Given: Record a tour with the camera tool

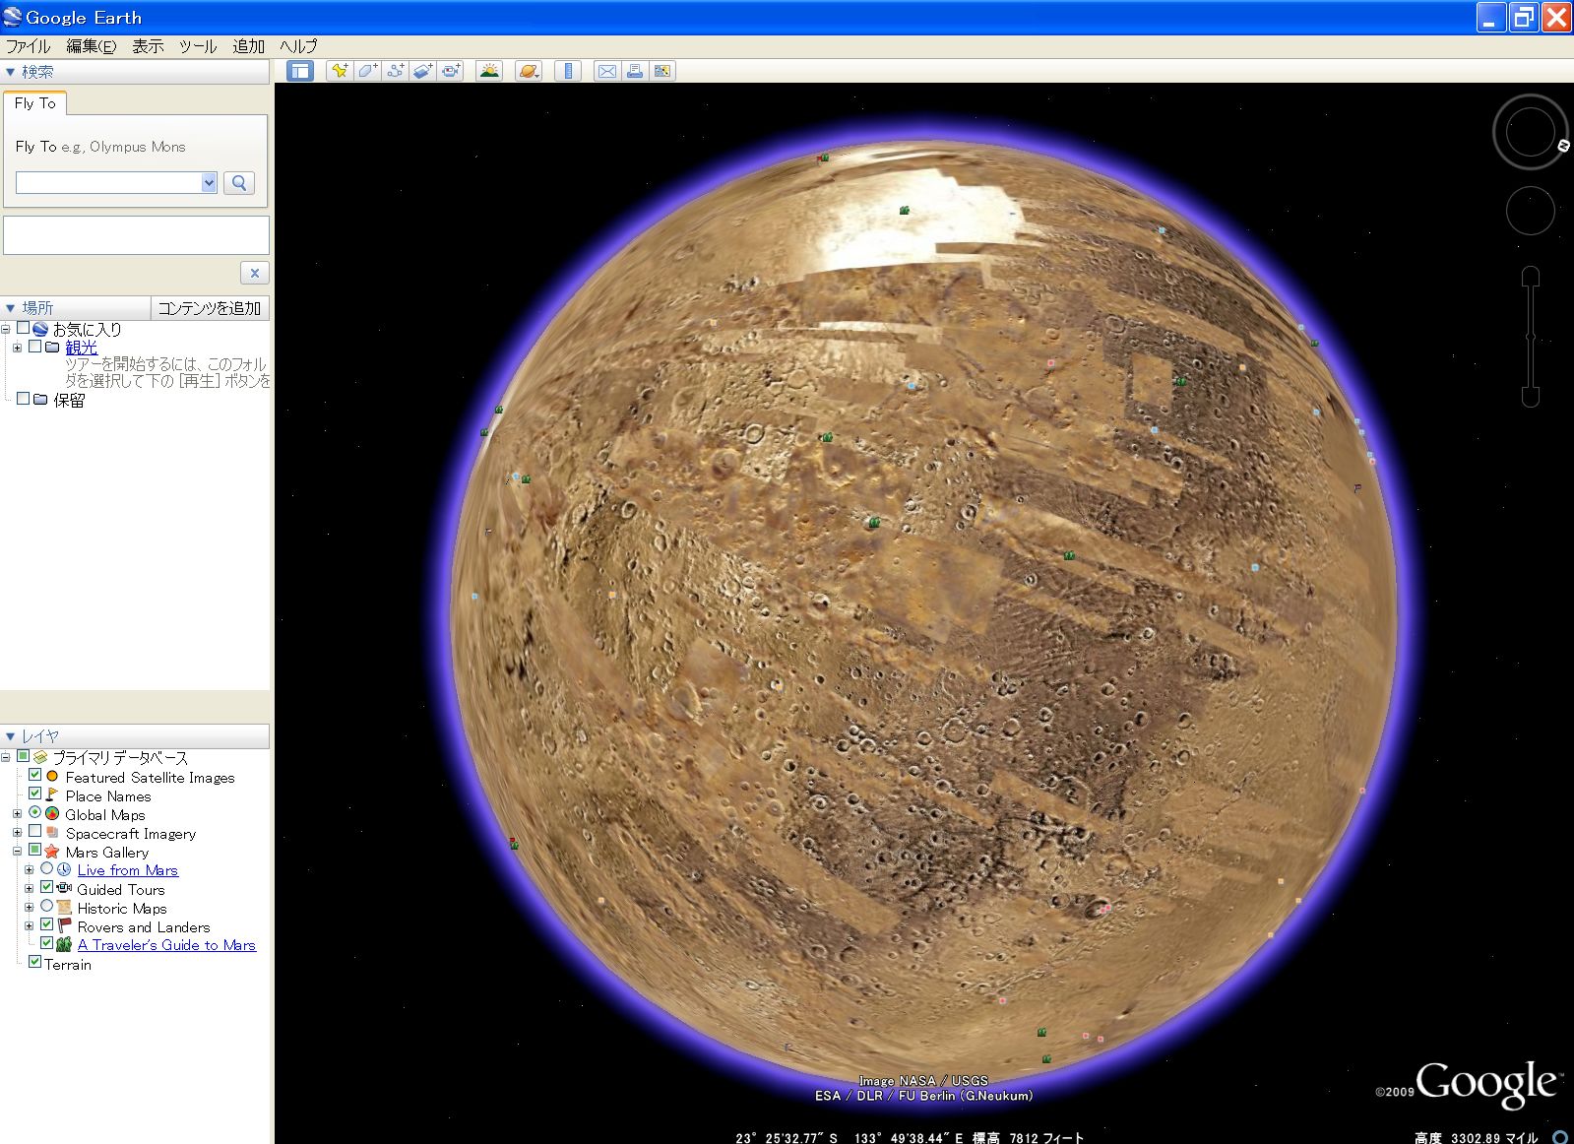Looking at the screenshot, I should [x=452, y=71].
